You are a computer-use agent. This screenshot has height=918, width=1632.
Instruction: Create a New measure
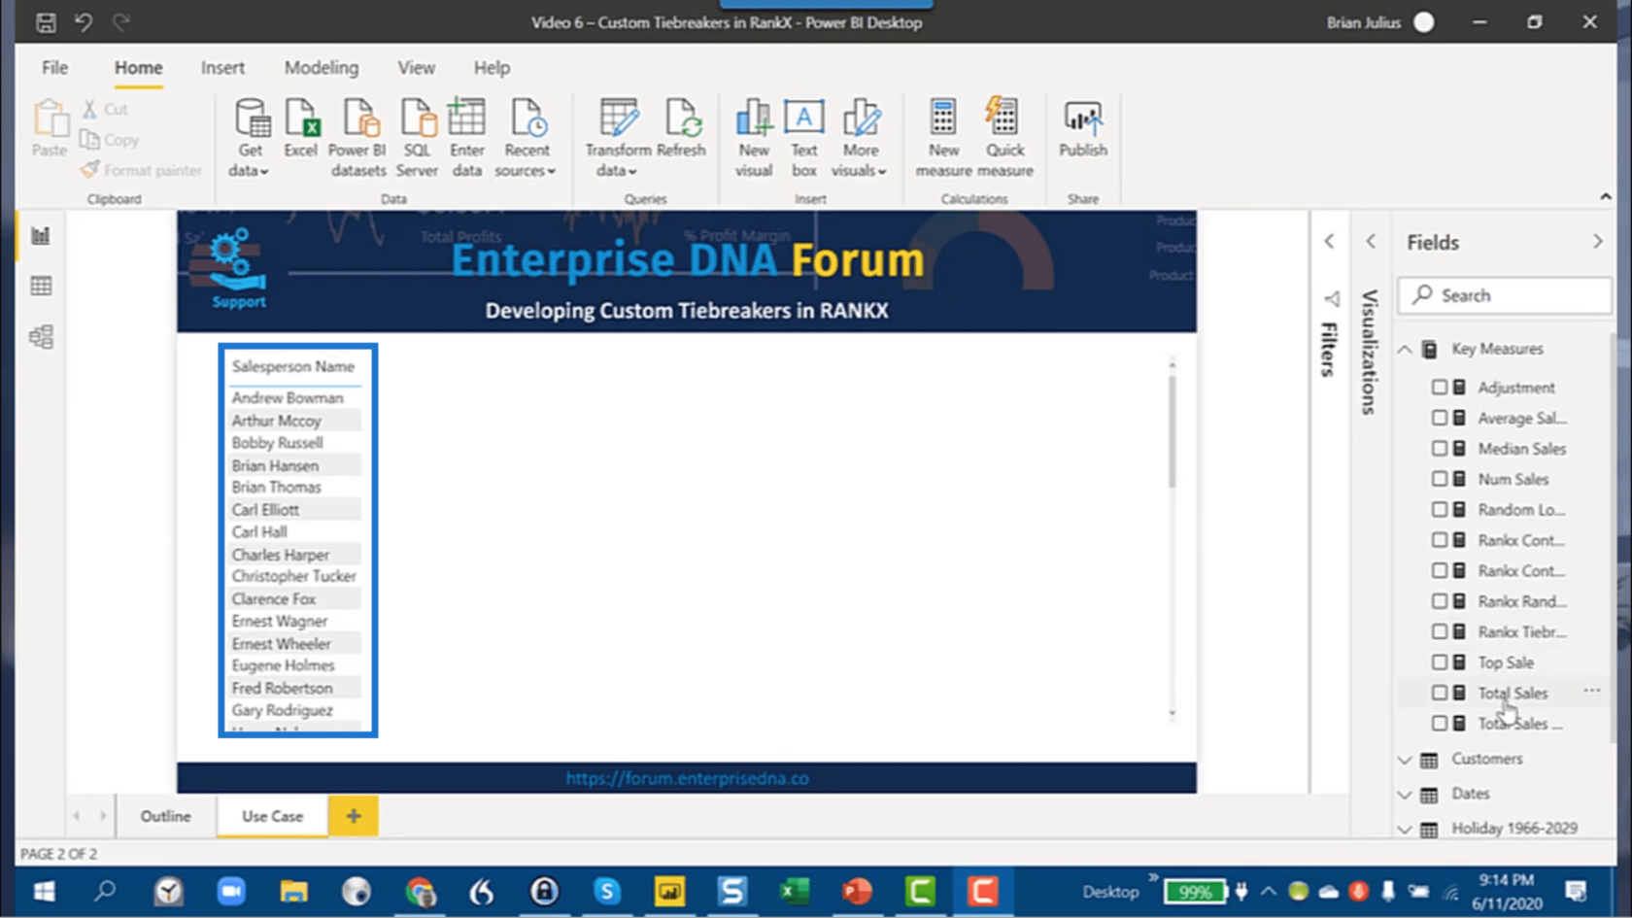coord(943,138)
